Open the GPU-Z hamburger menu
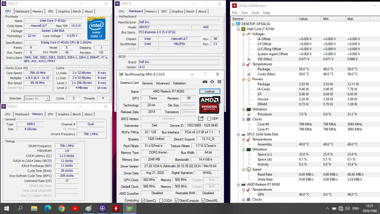The height and width of the screenshot is (214, 380). 219,82
